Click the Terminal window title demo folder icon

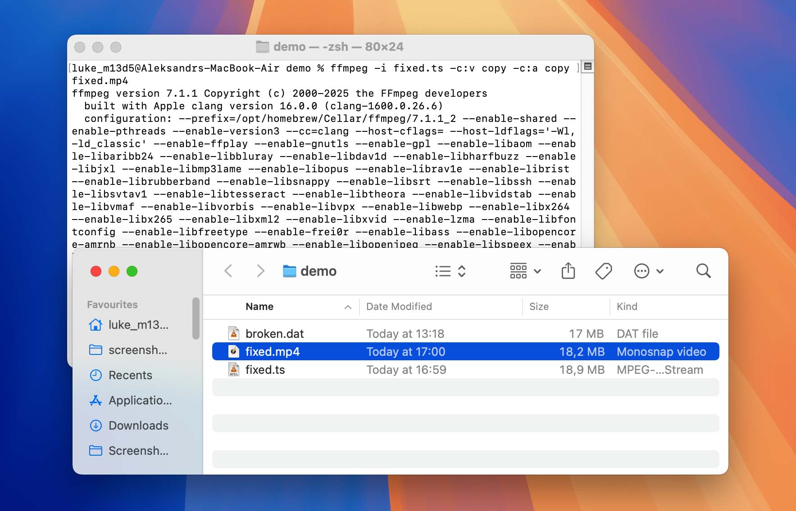[262, 47]
